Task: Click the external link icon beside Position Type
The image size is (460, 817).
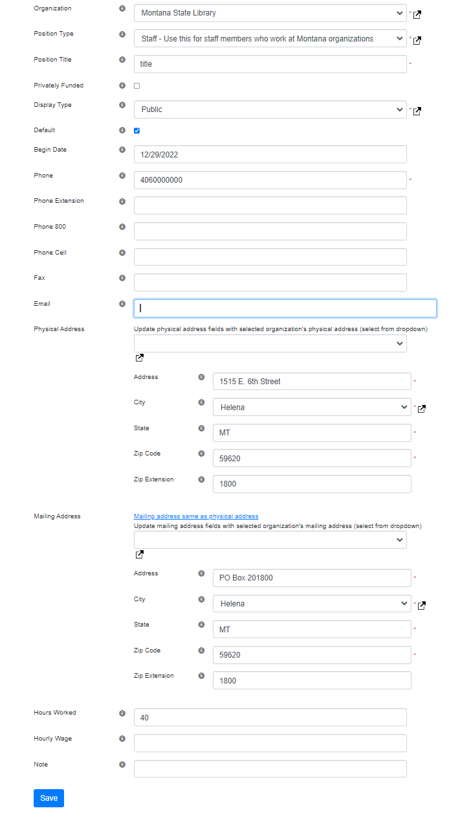Action: point(417,40)
